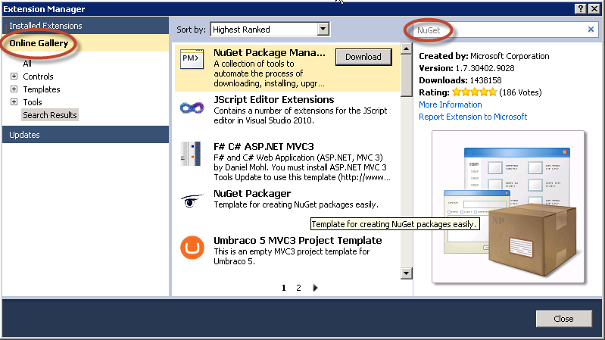
Task: Open the Installed Extensions section
Action: point(86,26)
